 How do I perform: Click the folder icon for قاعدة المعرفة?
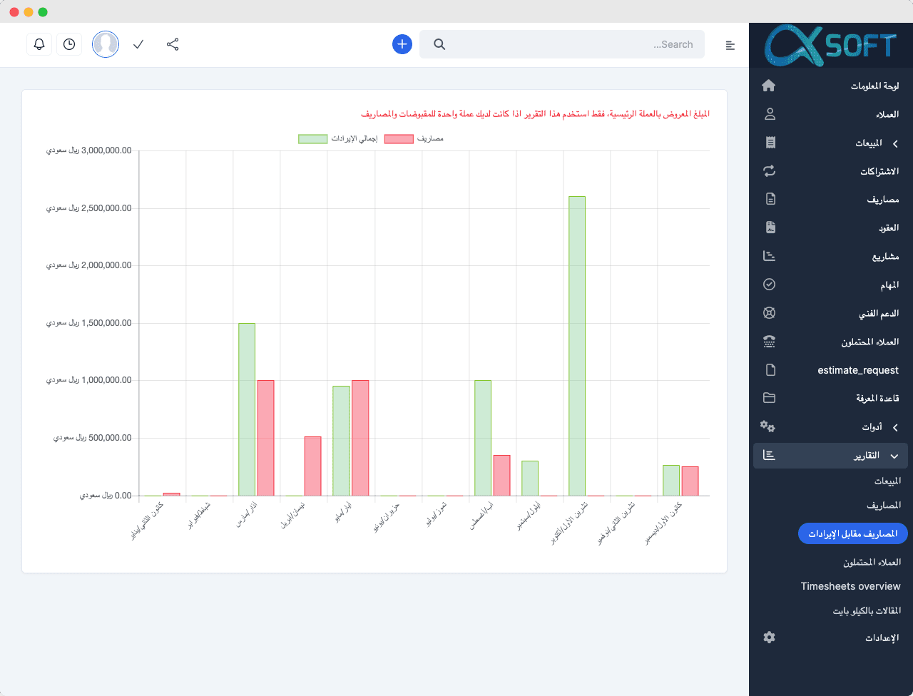769,398
